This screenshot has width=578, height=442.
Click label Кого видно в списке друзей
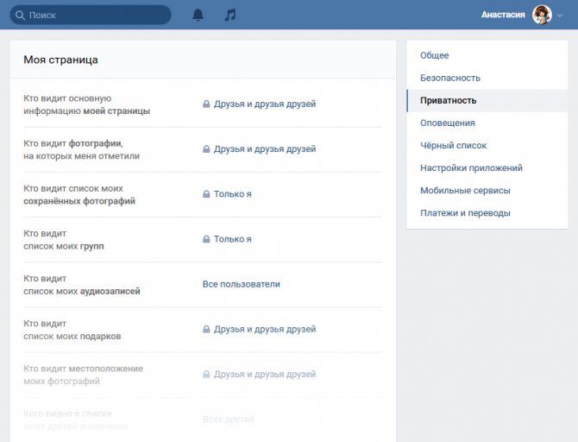[x=76, y=420]
